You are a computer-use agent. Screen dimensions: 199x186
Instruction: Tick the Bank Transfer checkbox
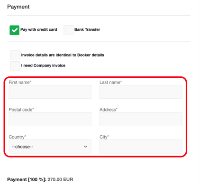click(69, 30)
